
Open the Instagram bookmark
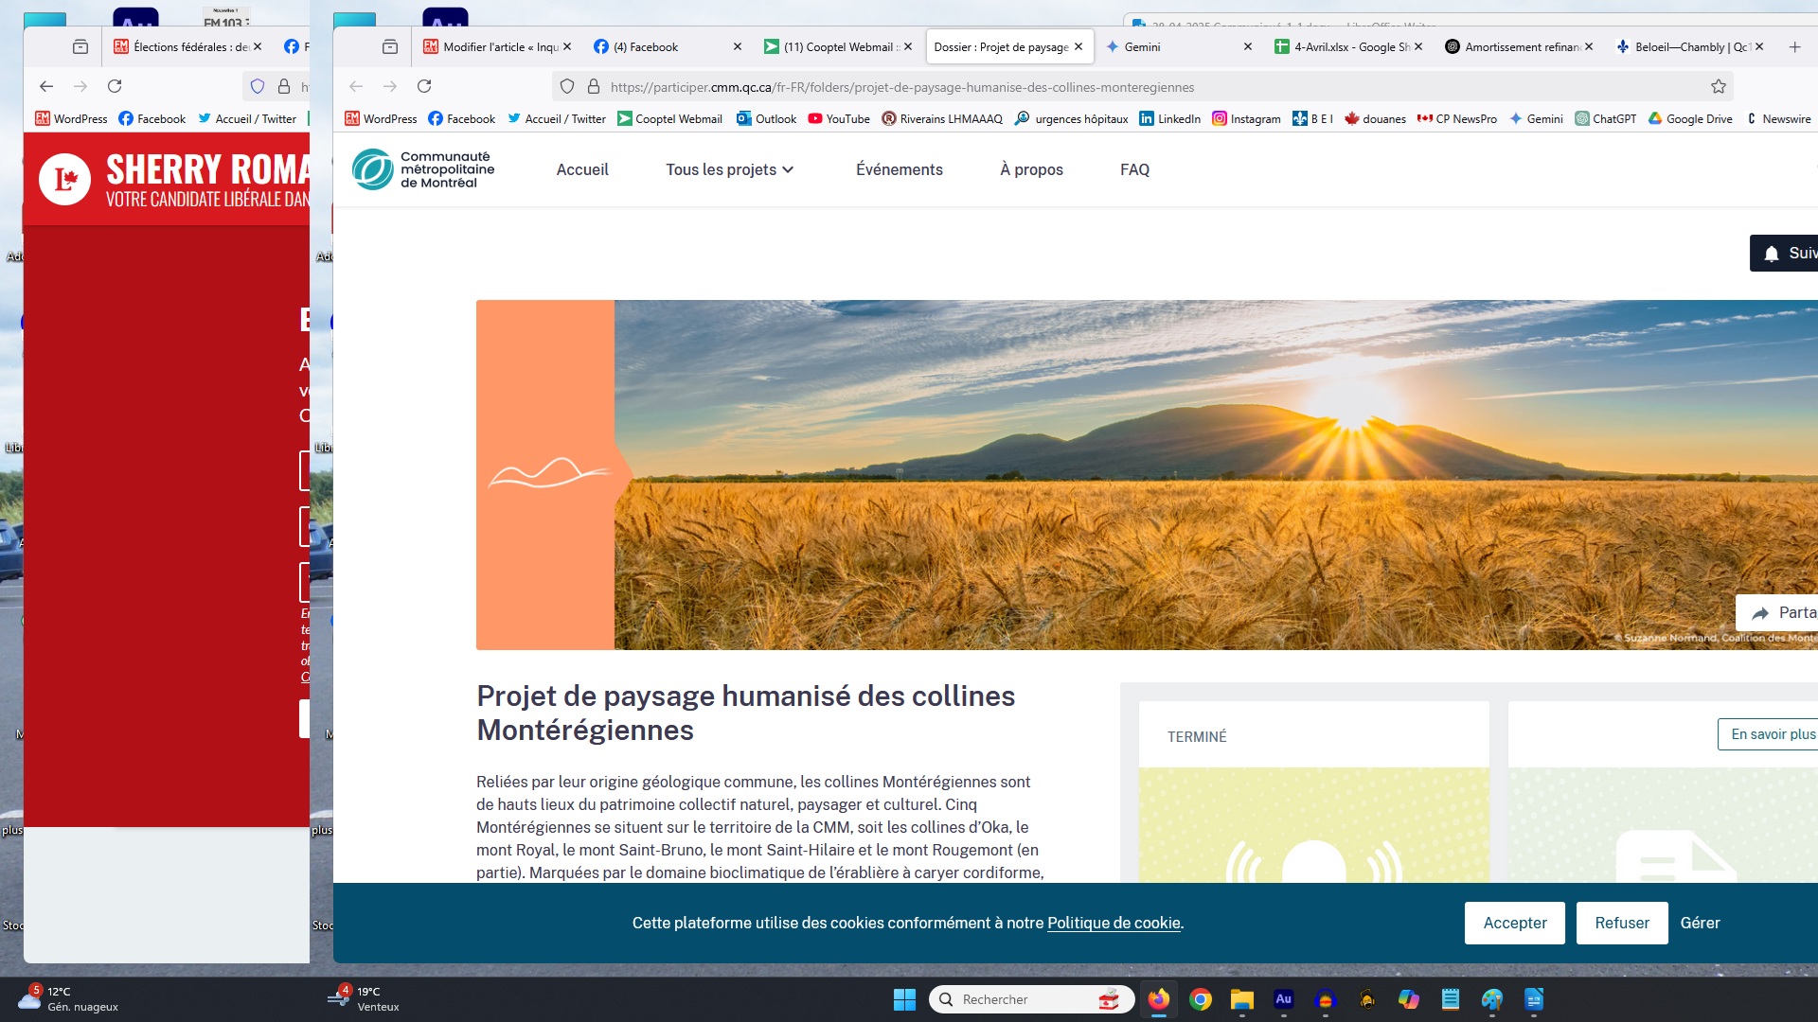coord(1246,118)
